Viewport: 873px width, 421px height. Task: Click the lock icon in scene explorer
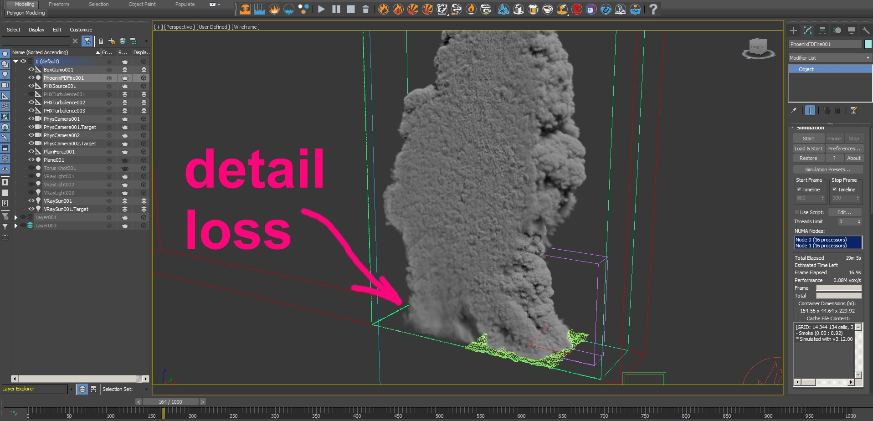[x=101, y=41]
